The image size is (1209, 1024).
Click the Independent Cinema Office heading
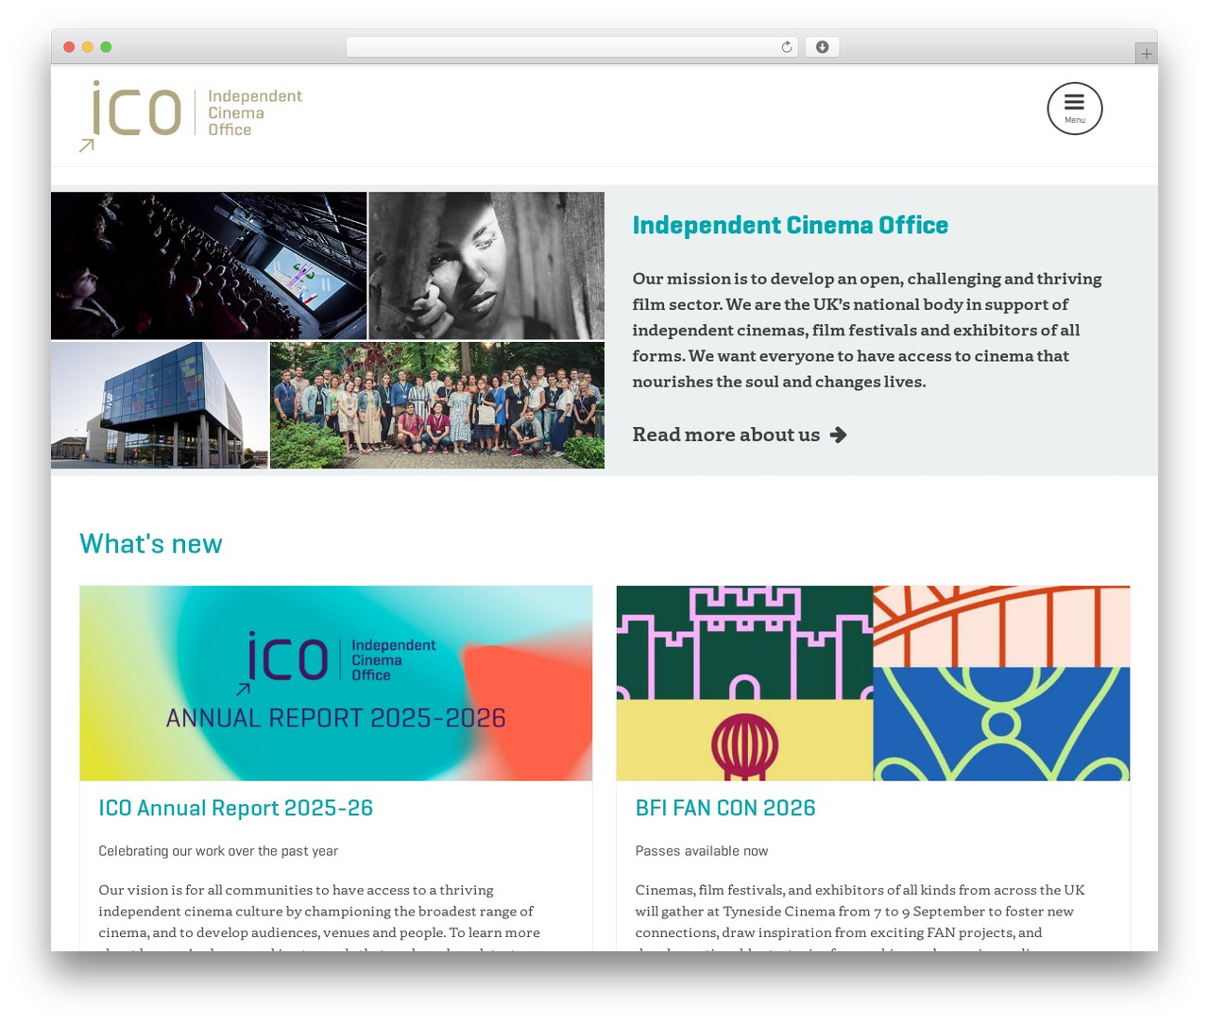click(x=790, y=225)
